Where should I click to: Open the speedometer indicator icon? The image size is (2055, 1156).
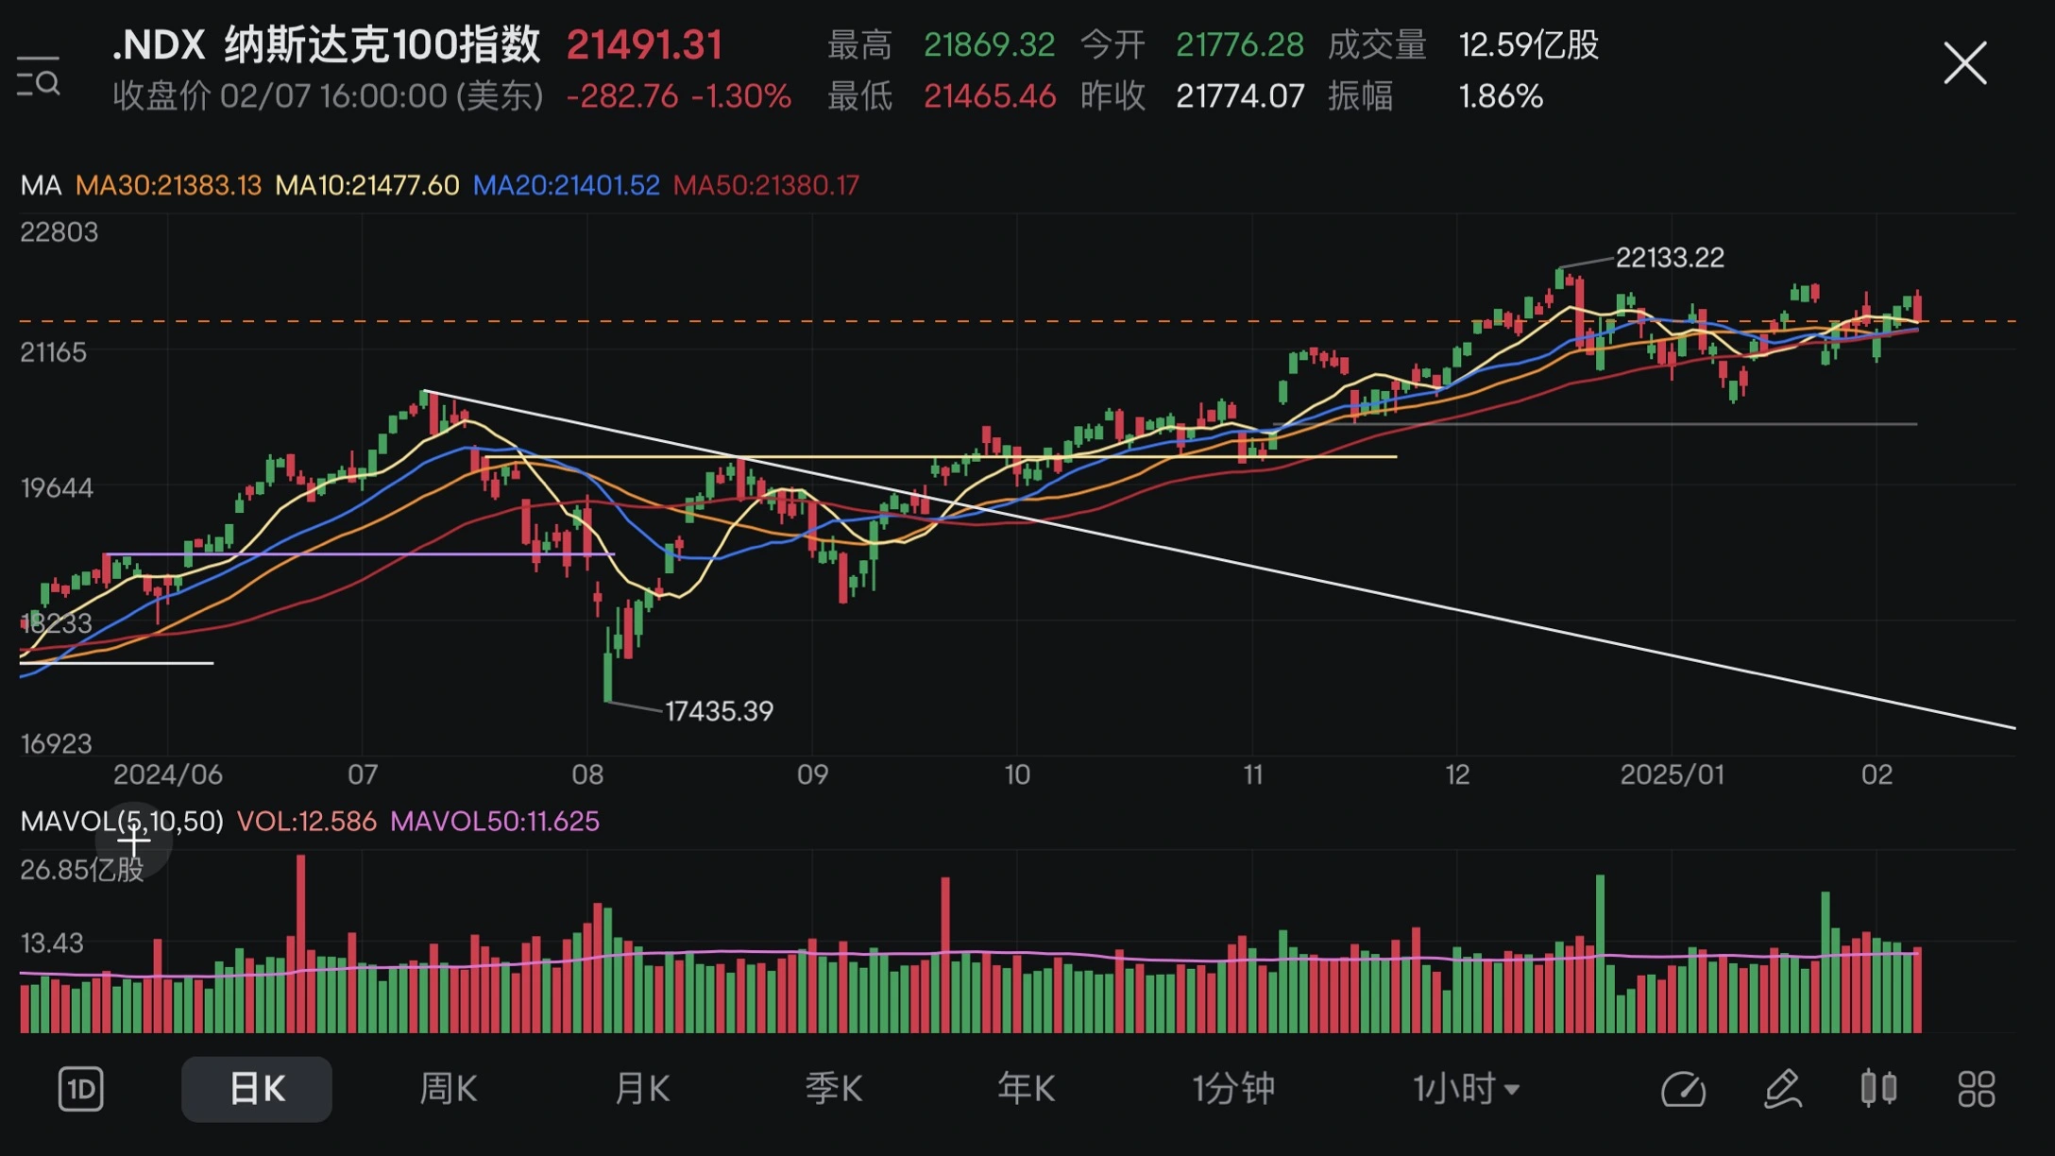point(1683,1089)
